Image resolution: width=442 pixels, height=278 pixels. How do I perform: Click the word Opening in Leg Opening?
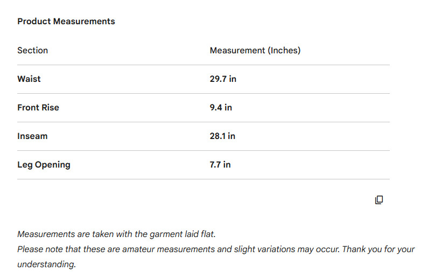pos(52,165)
